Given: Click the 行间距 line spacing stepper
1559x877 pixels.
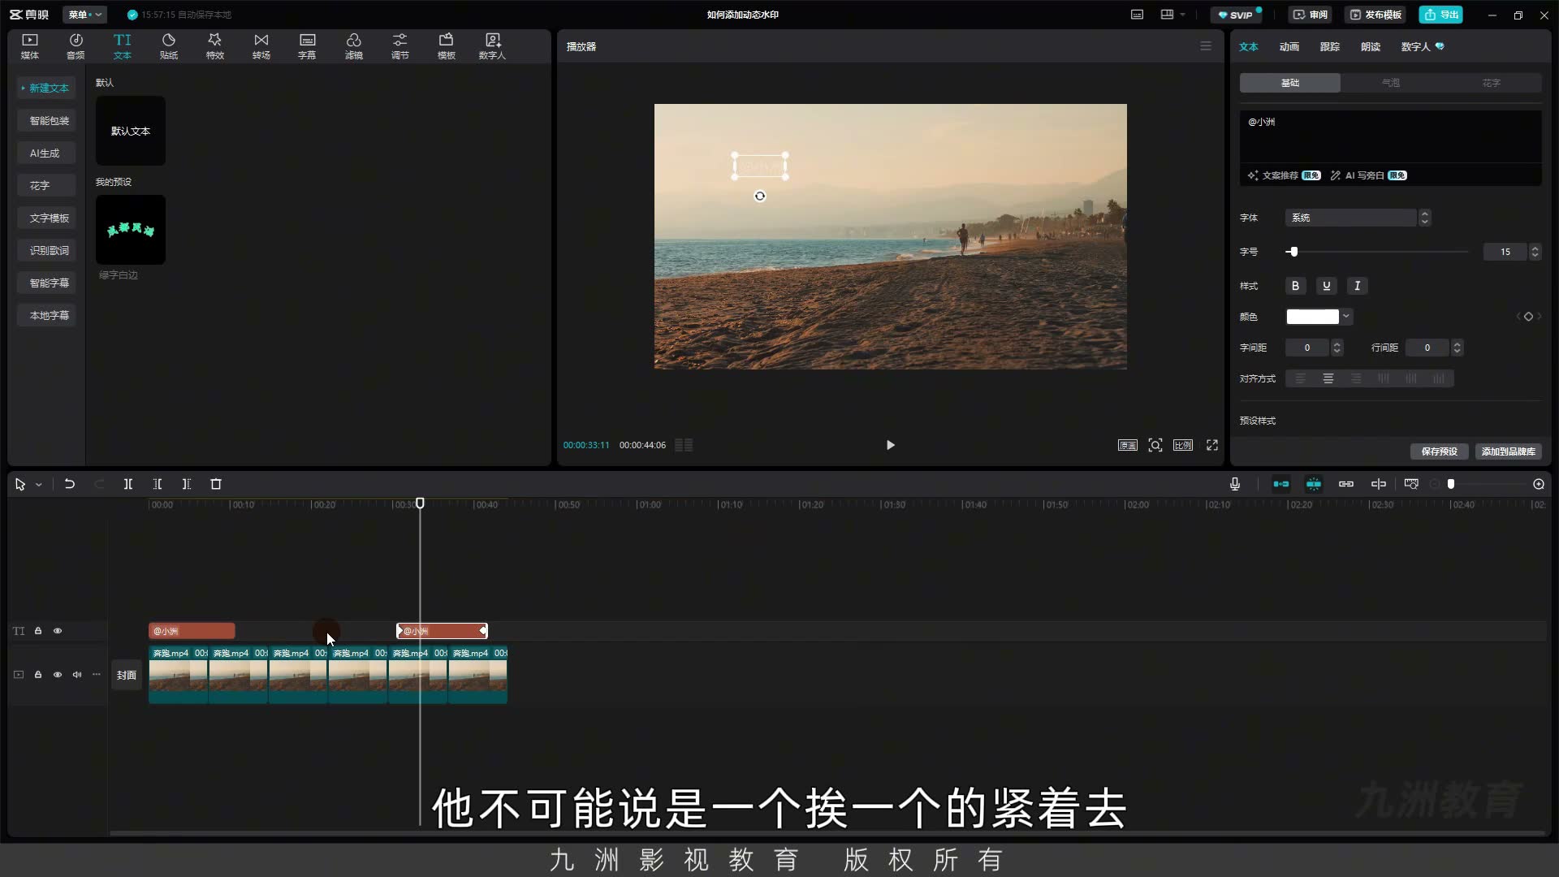Looking at the screenshot, I should click(1458, 348).
